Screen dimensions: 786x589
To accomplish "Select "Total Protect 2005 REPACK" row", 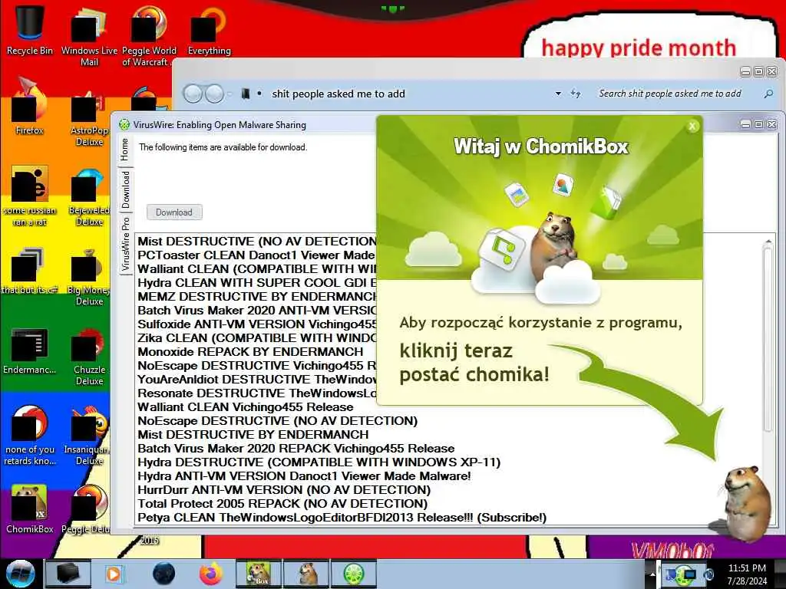I will [x=282, y=503].
